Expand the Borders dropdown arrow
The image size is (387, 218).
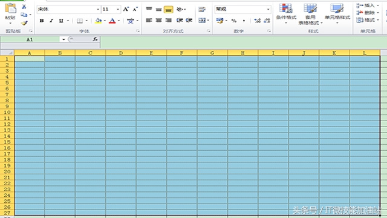point(86,21)
